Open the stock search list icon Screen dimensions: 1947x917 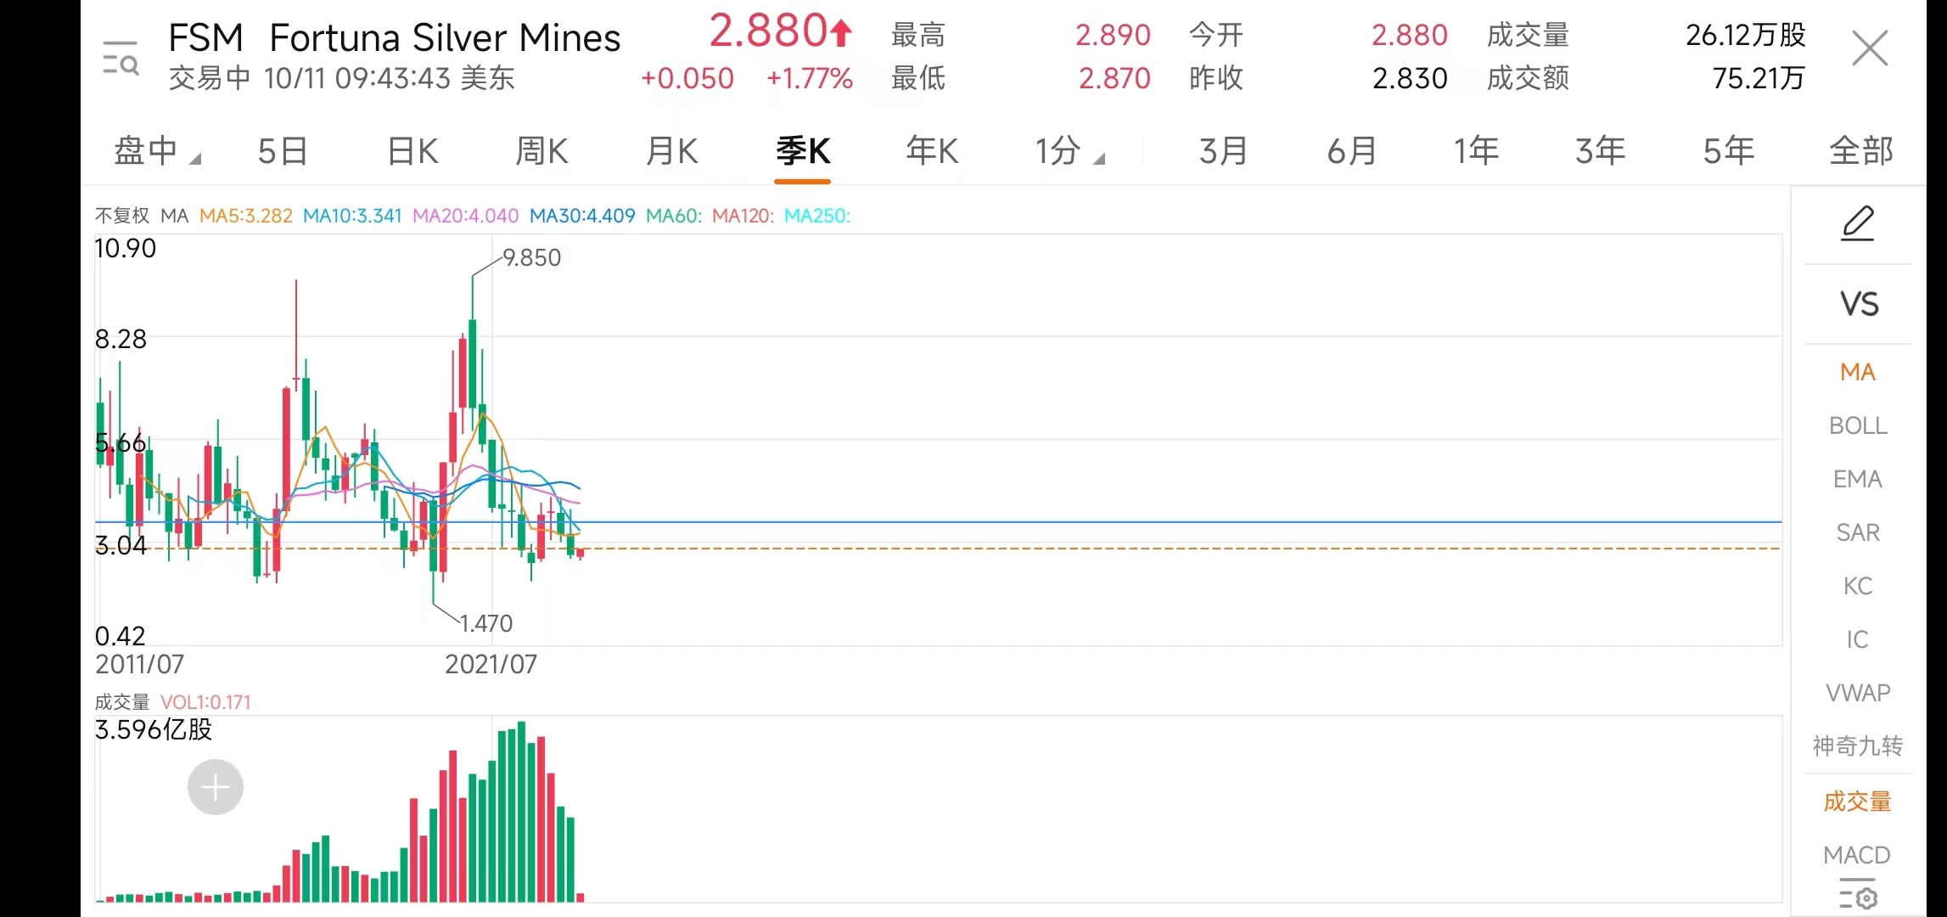120,58
